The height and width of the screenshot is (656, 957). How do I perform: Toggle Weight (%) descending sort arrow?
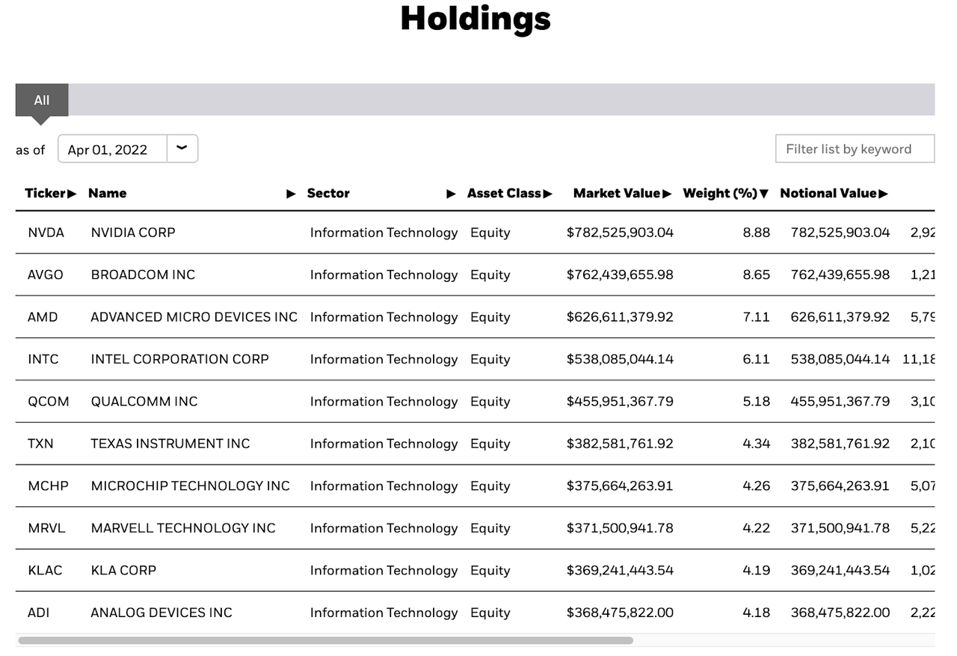click(764, 194)
